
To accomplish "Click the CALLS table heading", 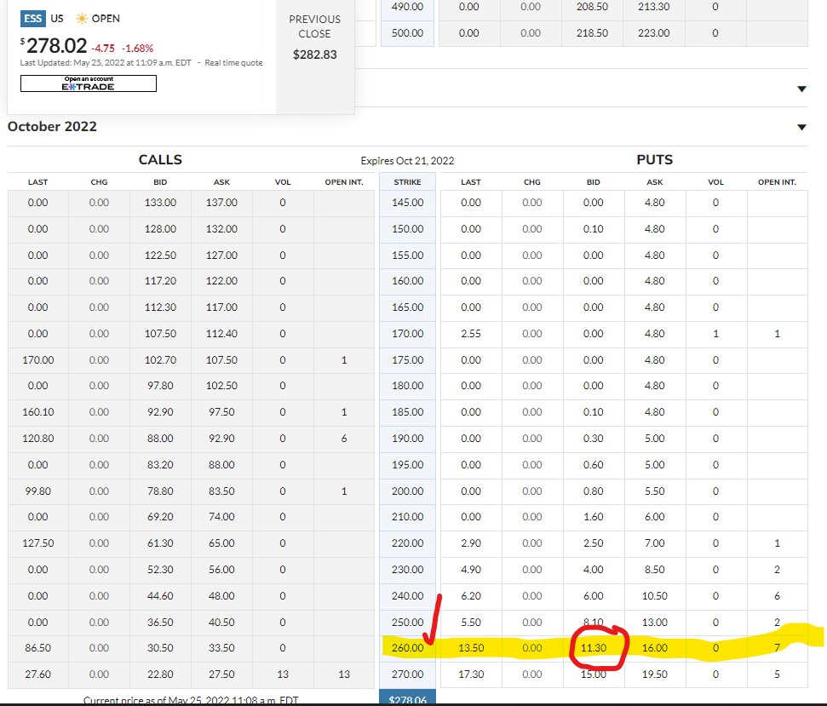I will (x=160, y=160).
